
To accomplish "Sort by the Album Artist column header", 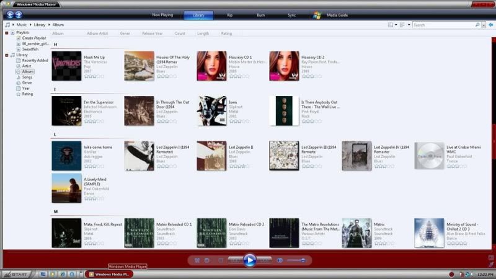I will tap(97, 33).
